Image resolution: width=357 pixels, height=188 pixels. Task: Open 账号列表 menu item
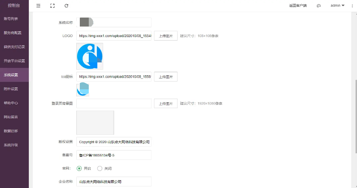[14, 19]
